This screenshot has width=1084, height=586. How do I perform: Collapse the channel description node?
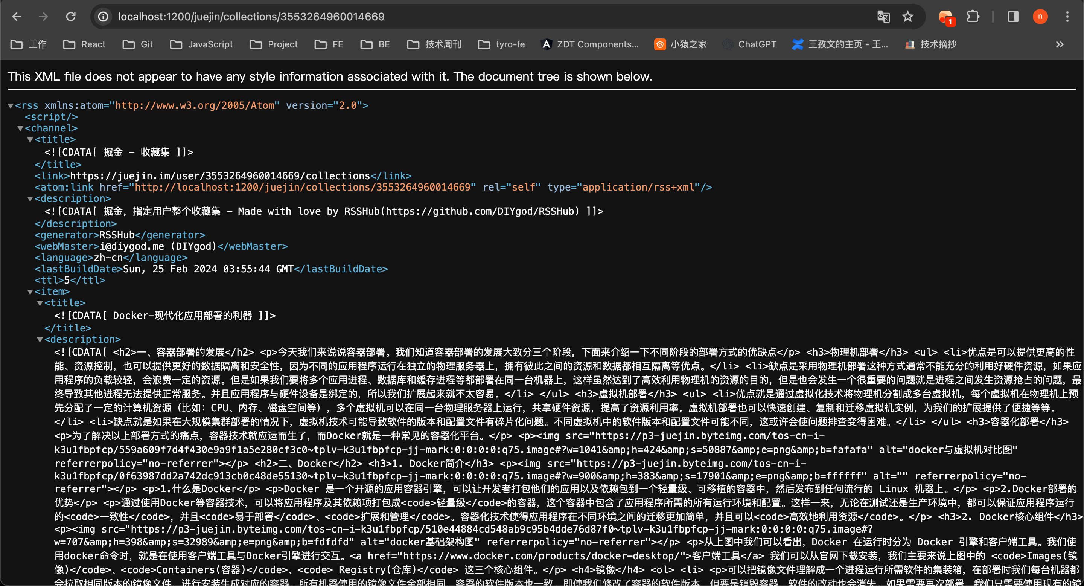(x=30, y=199)
